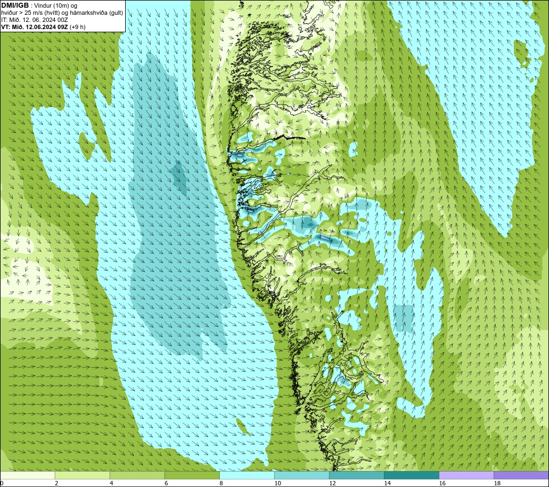Click the scale label "6"
The height and width of the screenshot is (487, 549).
coord(166,483)
